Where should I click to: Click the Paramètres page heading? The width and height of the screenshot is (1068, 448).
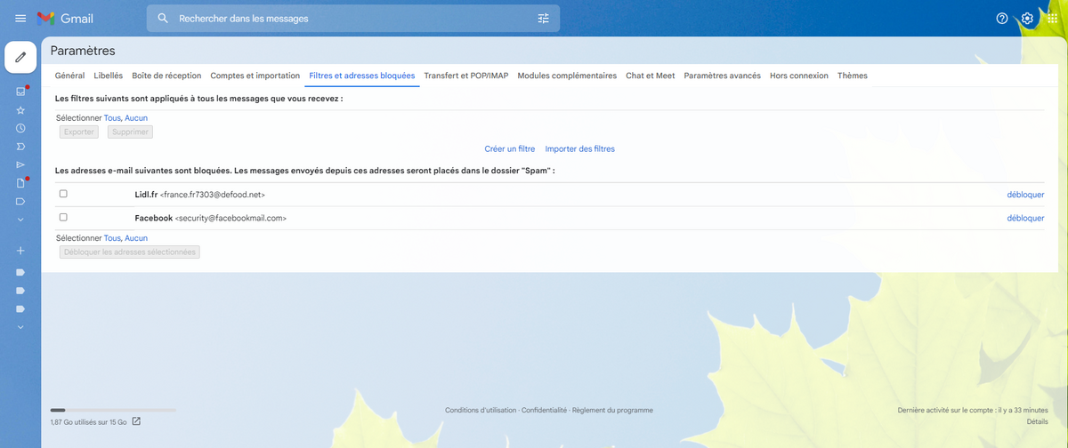(83, 51)
